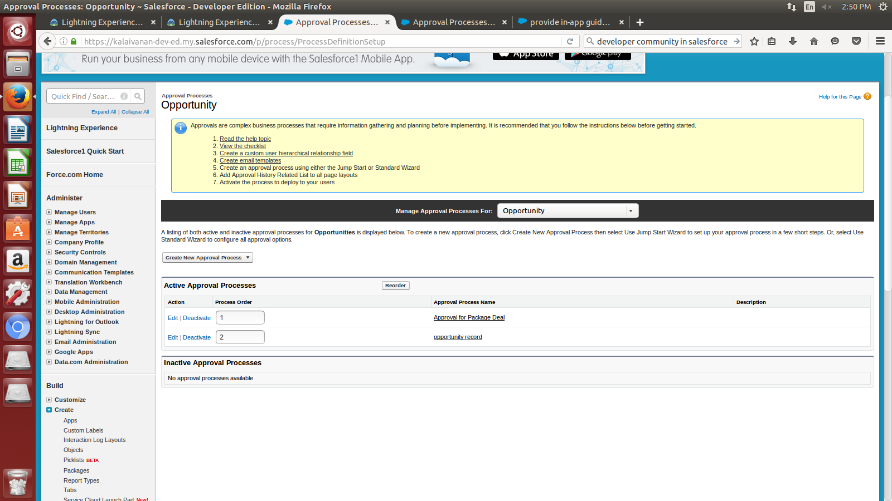The width and height of the screenshot is (892, 501).
Task: Switch to the 'provide in-app guid…' tab
Action: pos(570,22)
